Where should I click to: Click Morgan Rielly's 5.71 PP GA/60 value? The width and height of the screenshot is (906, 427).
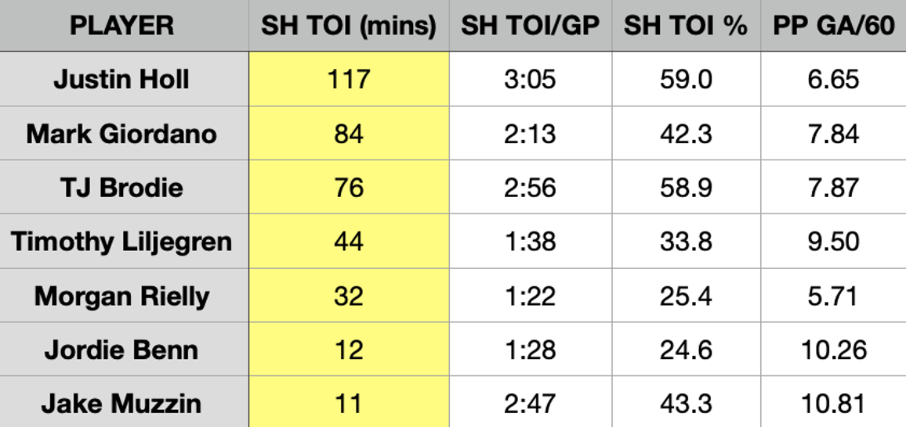pyautogui.click(x=833, y=296)
